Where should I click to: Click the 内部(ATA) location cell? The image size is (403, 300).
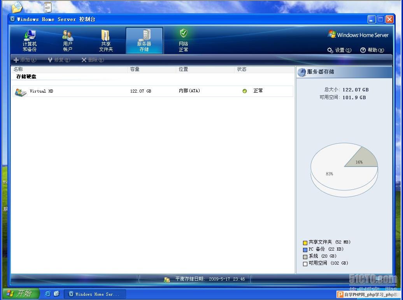pos(189,91)
